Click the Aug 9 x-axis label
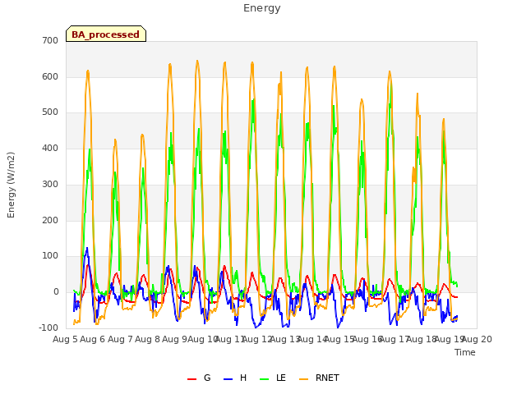This screenshot has height=394, width=526. [x=175, y=339]
